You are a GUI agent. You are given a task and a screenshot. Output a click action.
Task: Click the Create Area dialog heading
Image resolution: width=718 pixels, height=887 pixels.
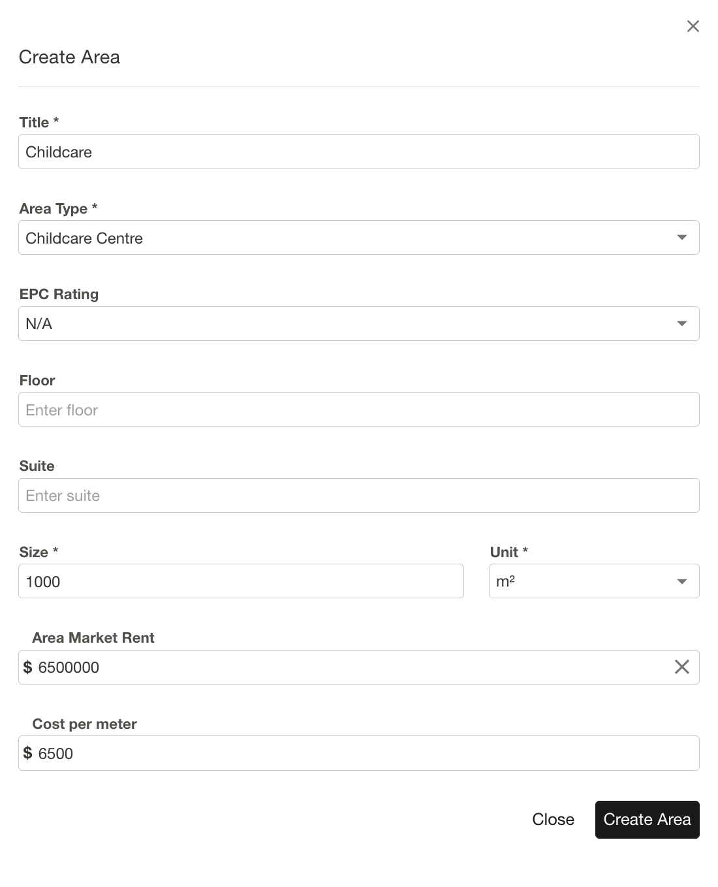(69, 57)
